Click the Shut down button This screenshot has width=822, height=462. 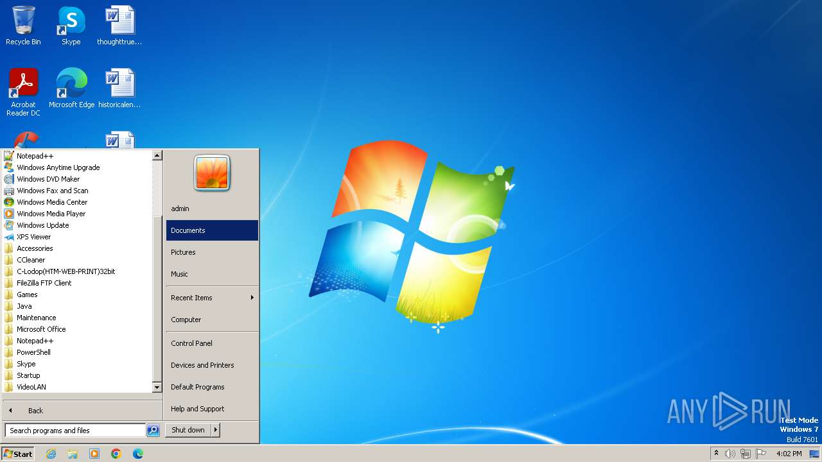pos(188,430)
